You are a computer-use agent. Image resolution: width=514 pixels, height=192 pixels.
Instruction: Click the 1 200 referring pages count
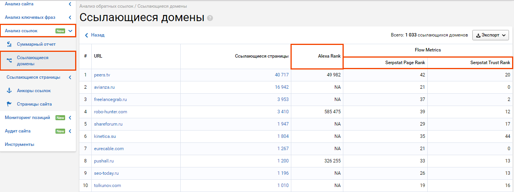point(283,161)
